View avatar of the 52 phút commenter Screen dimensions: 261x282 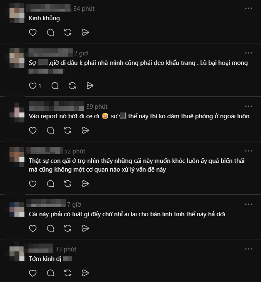[x=17, y=157]
